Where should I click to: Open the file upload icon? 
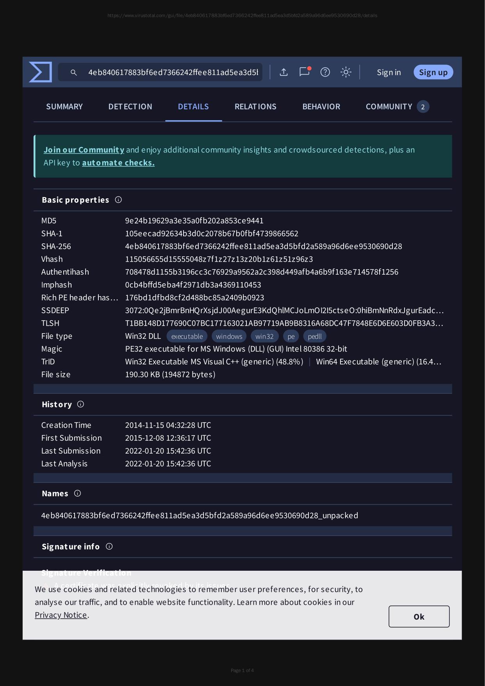tap(284, 72)
